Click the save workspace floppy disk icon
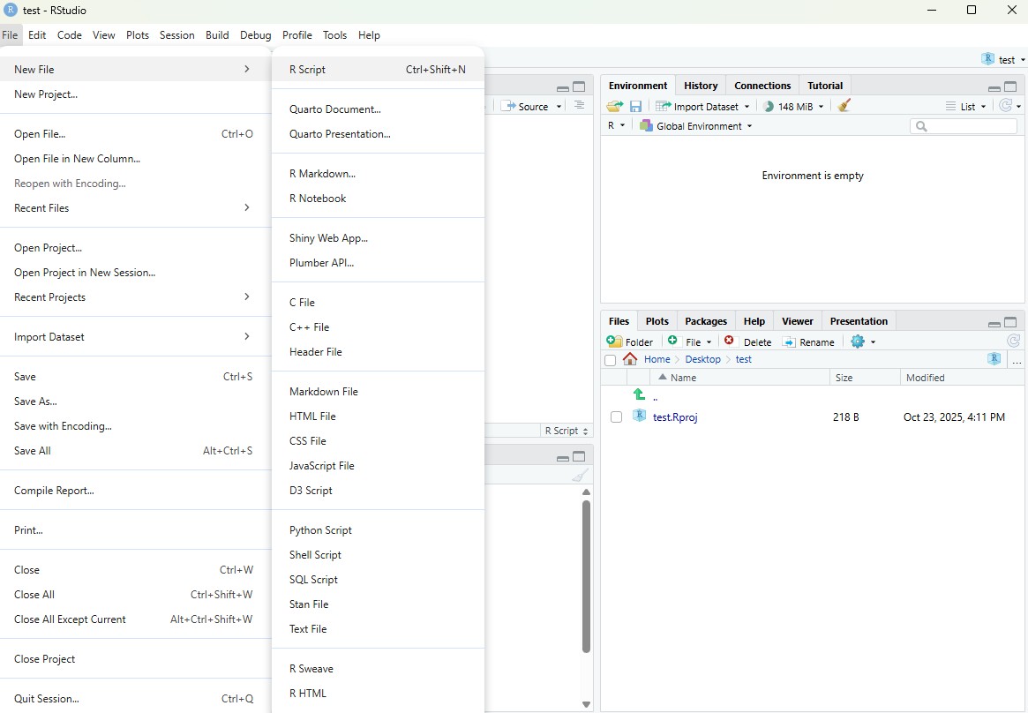This screenshot has height=713, width=1028. coord(635,106)
